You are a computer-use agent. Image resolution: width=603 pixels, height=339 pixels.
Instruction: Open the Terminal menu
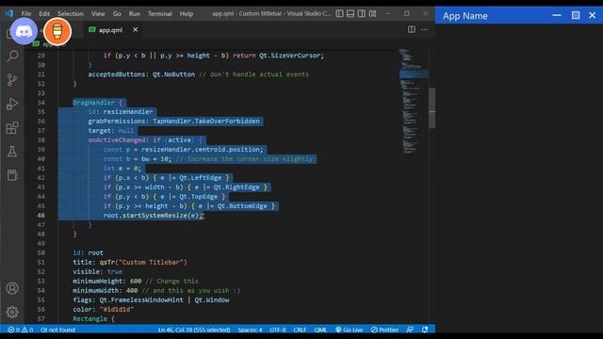[160, 13]
